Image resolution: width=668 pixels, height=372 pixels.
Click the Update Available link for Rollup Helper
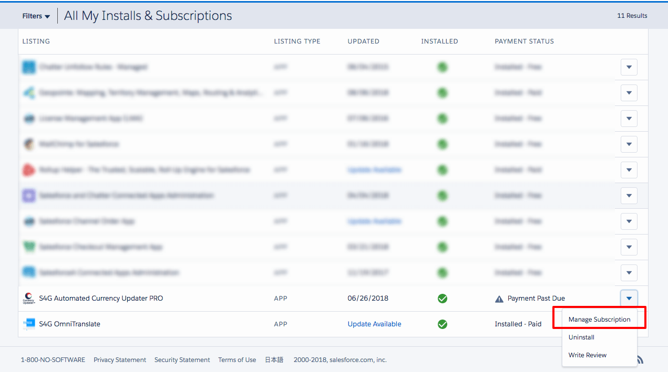point(374,170)
